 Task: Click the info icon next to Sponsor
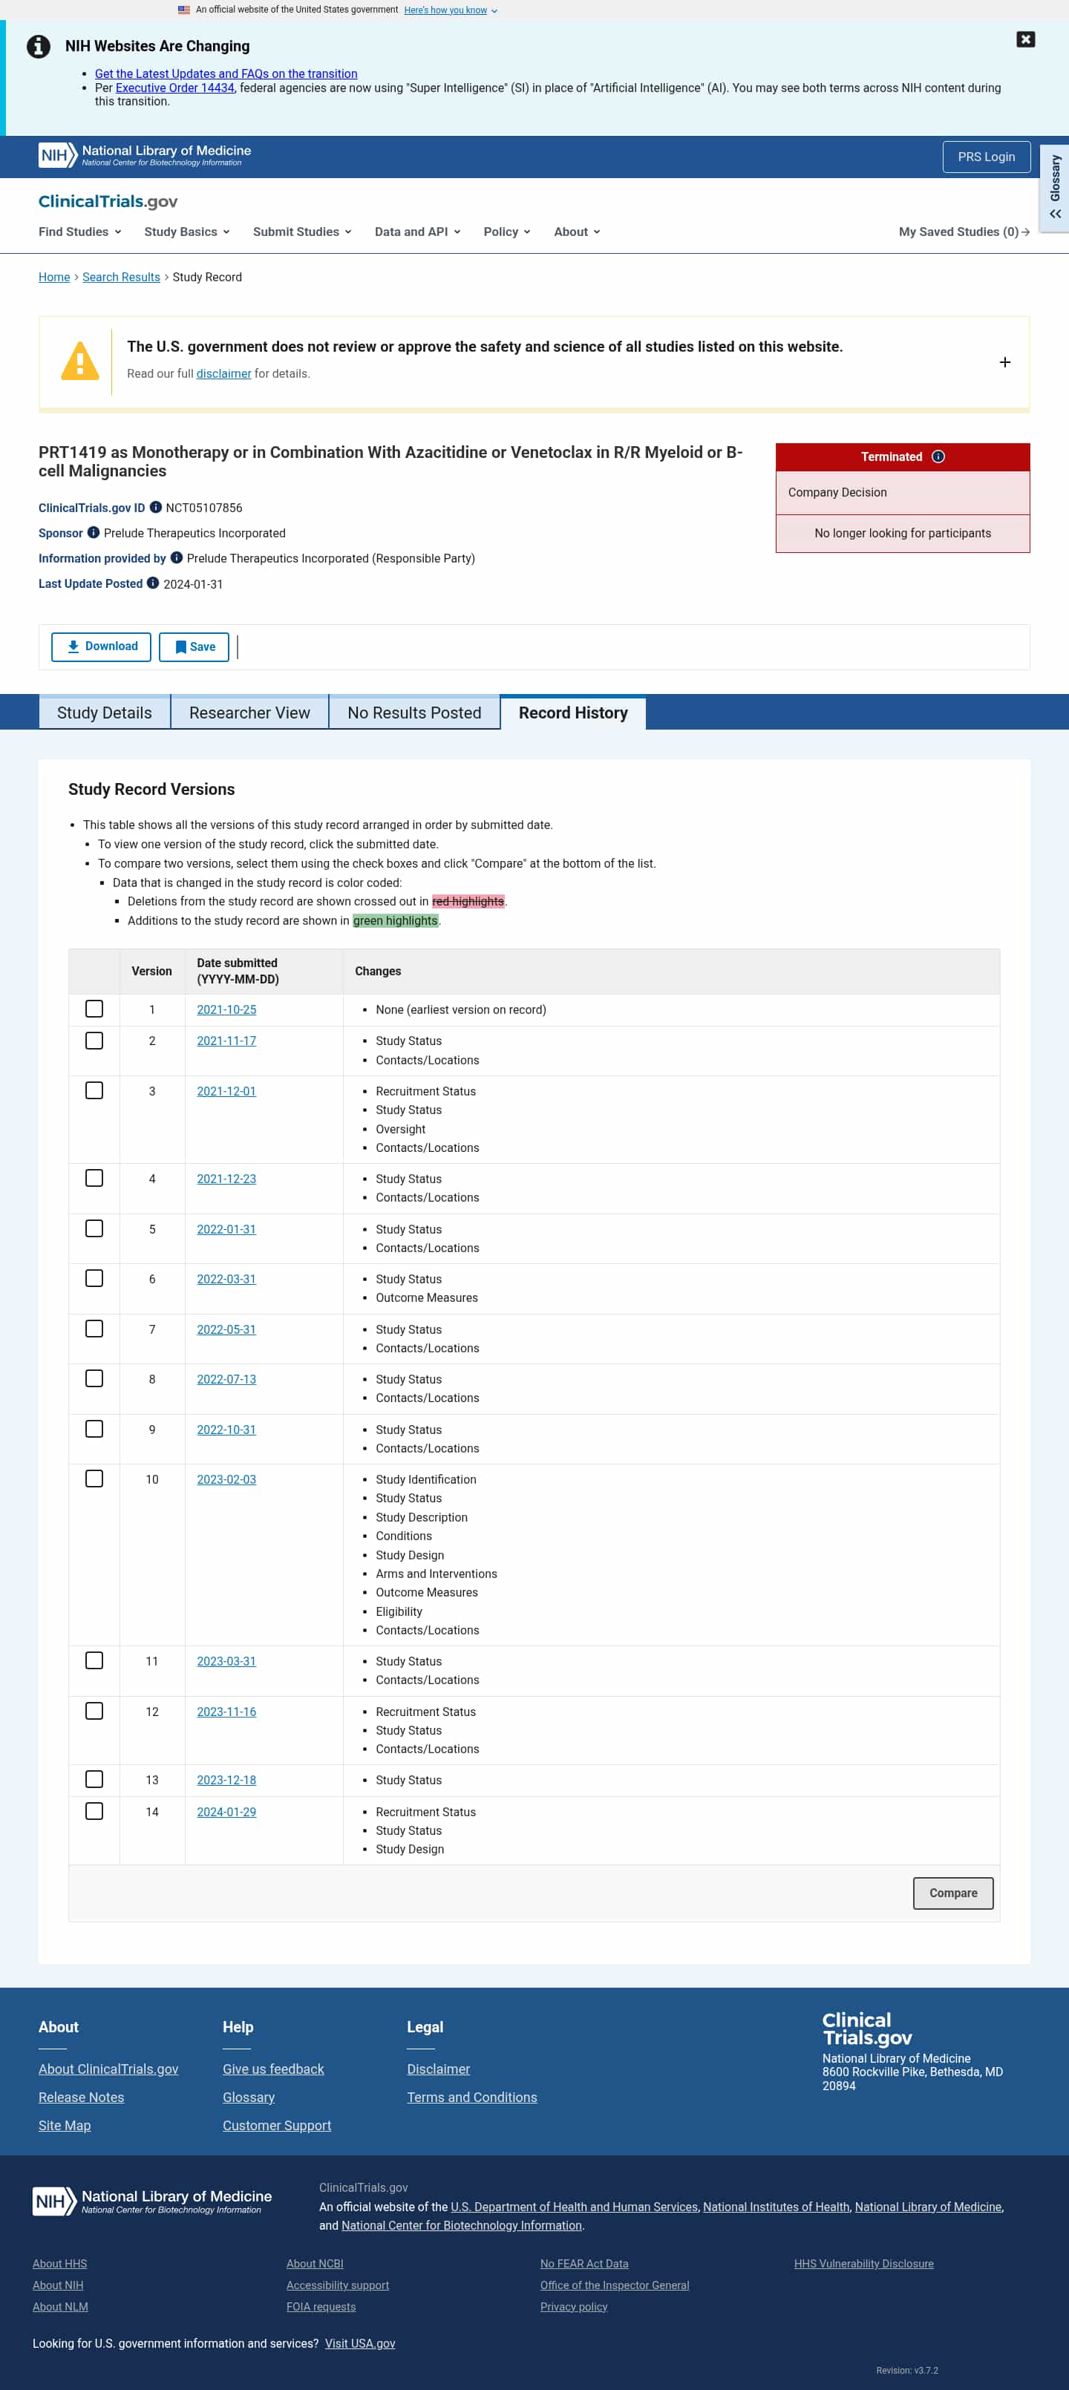coord(94,533)
